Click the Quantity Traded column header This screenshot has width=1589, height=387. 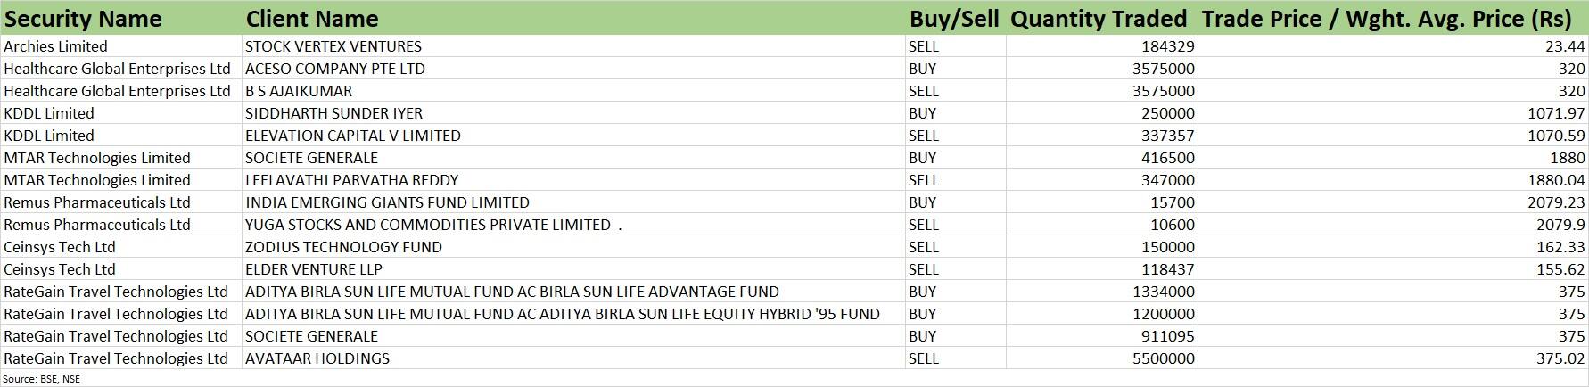coord(1099,19)
